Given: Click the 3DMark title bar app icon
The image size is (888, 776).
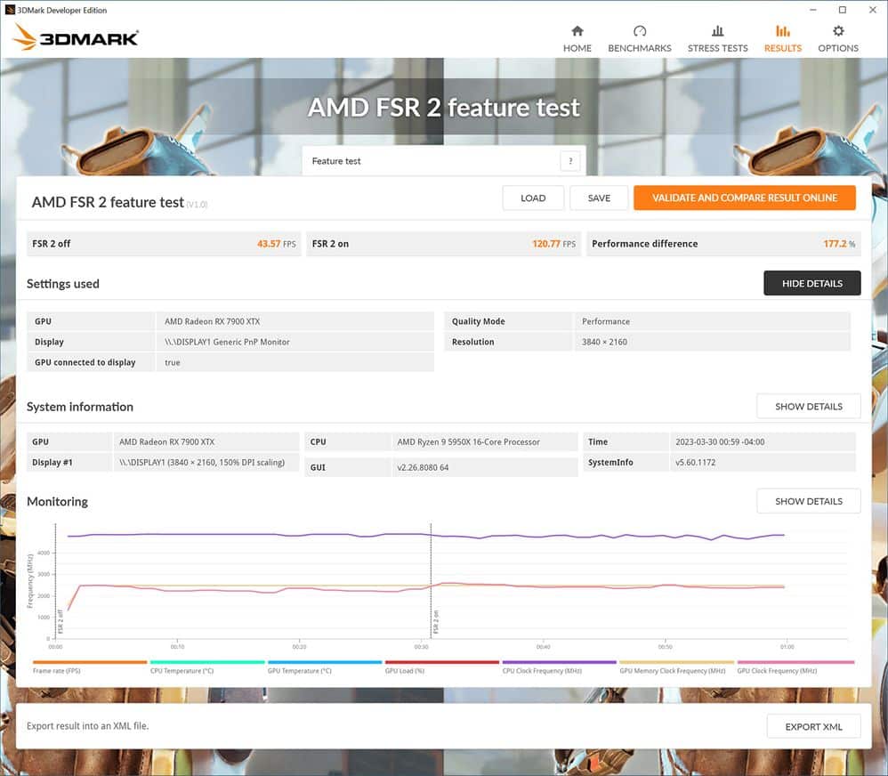Looking at the screenshot, I should click(10, 10).
